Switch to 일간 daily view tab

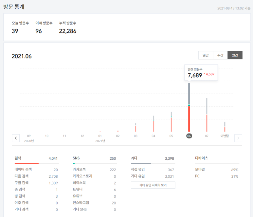[x=206, y=55]
